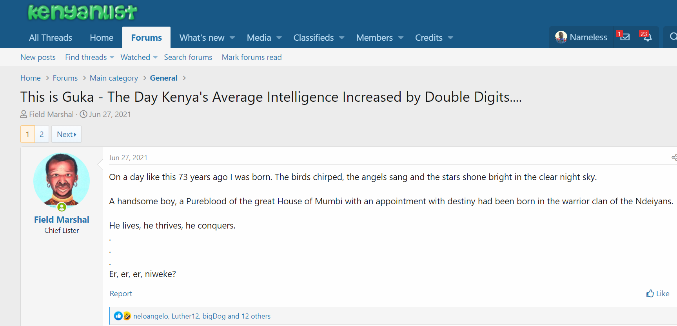677x326 pixels.
Task: Click the thumbs-up Like icon
Action: coord(650,294)
